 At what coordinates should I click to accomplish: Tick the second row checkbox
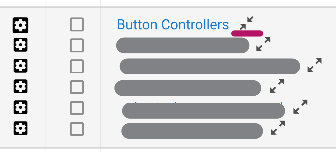click(x=77, y=45)
